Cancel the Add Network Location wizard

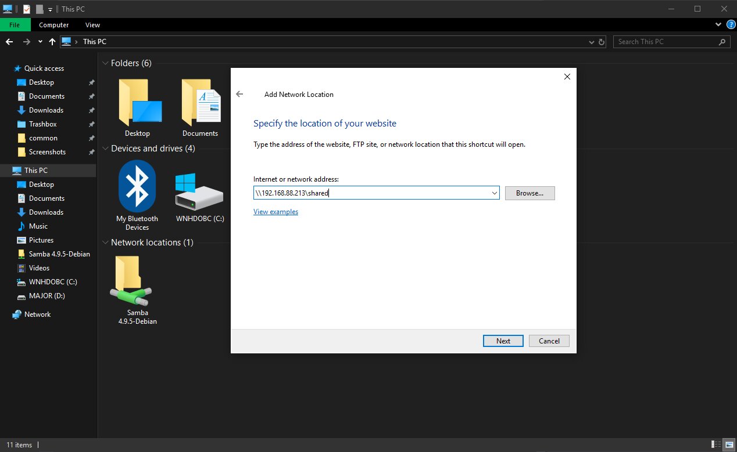[x=549, y=341]
